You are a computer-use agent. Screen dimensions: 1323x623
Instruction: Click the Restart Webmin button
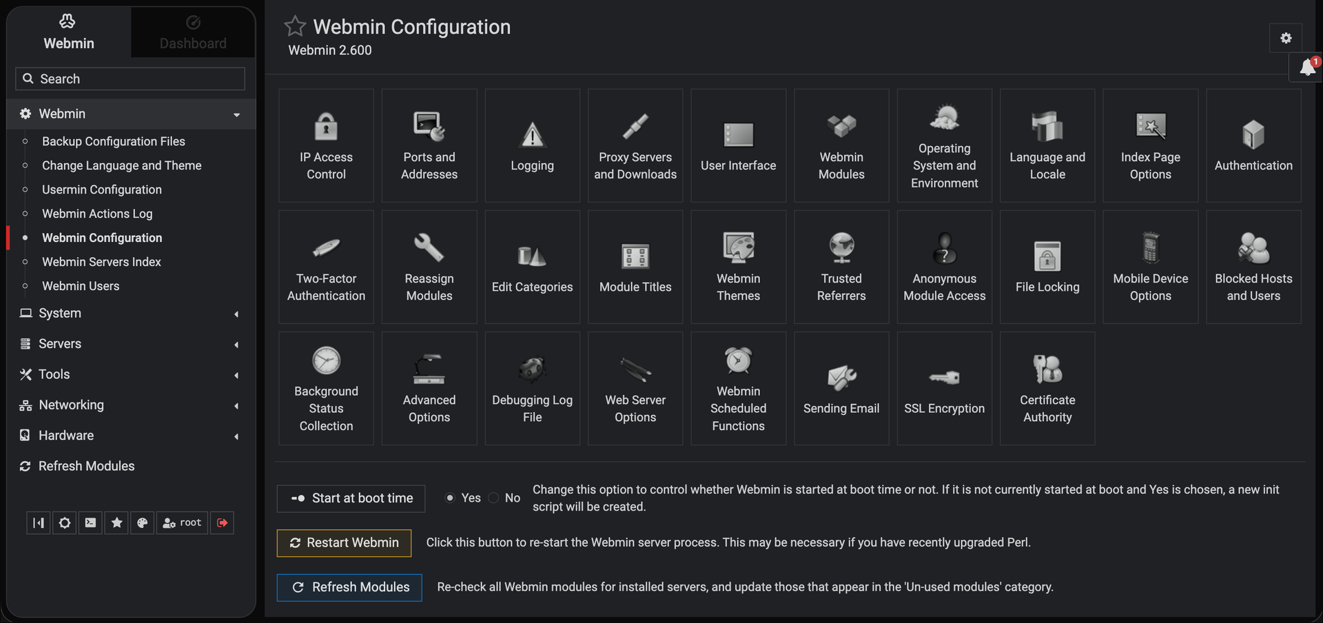344,543
